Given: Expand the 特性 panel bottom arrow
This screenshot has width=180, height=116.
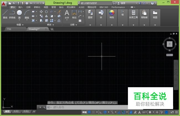Looking at the screenshot, I should 112,25.
